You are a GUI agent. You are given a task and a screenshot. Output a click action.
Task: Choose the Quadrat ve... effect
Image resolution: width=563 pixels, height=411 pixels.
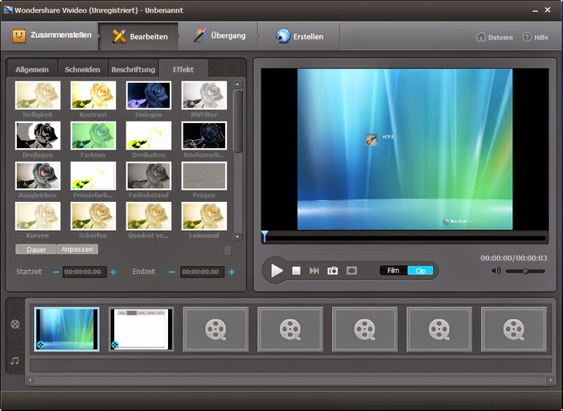(149, 216)
